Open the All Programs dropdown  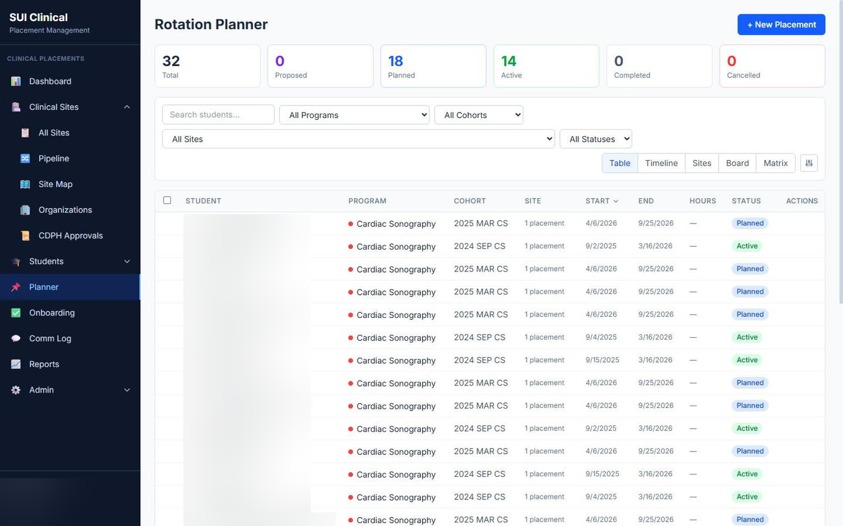point(353,115)
